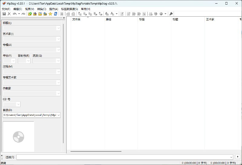Click the yellow star favorites icon
Screen dimensions: 242x165
[51, 14]
